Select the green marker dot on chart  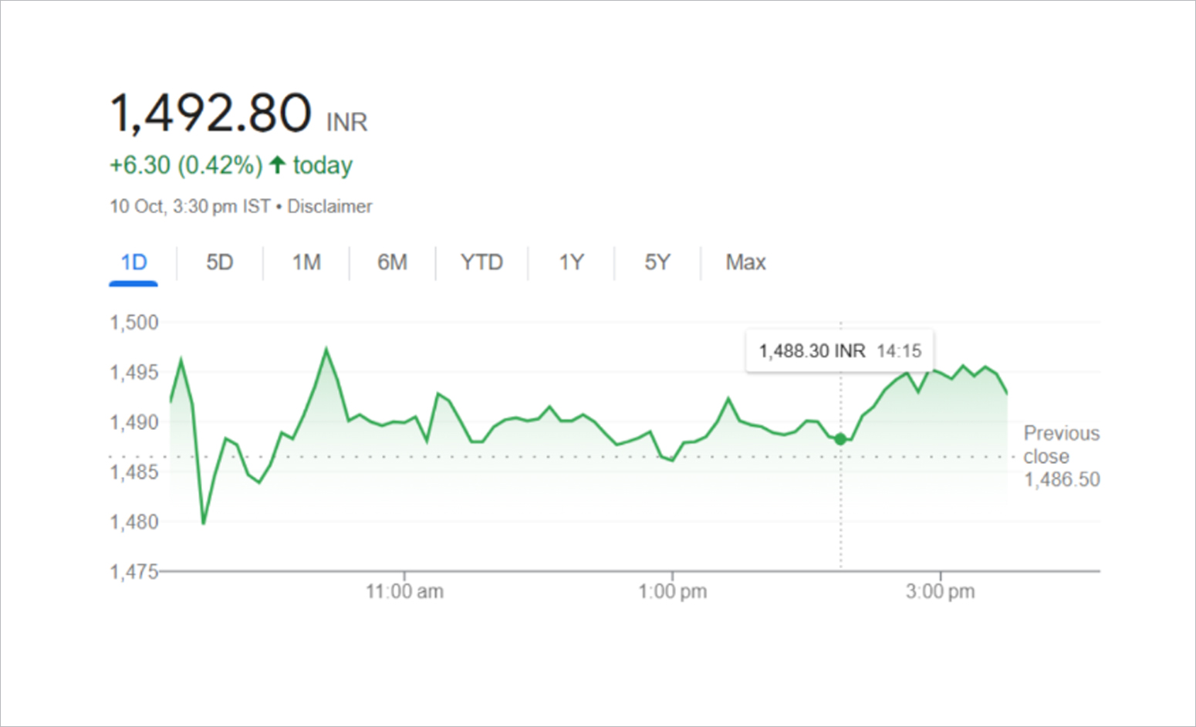(840, 439)
